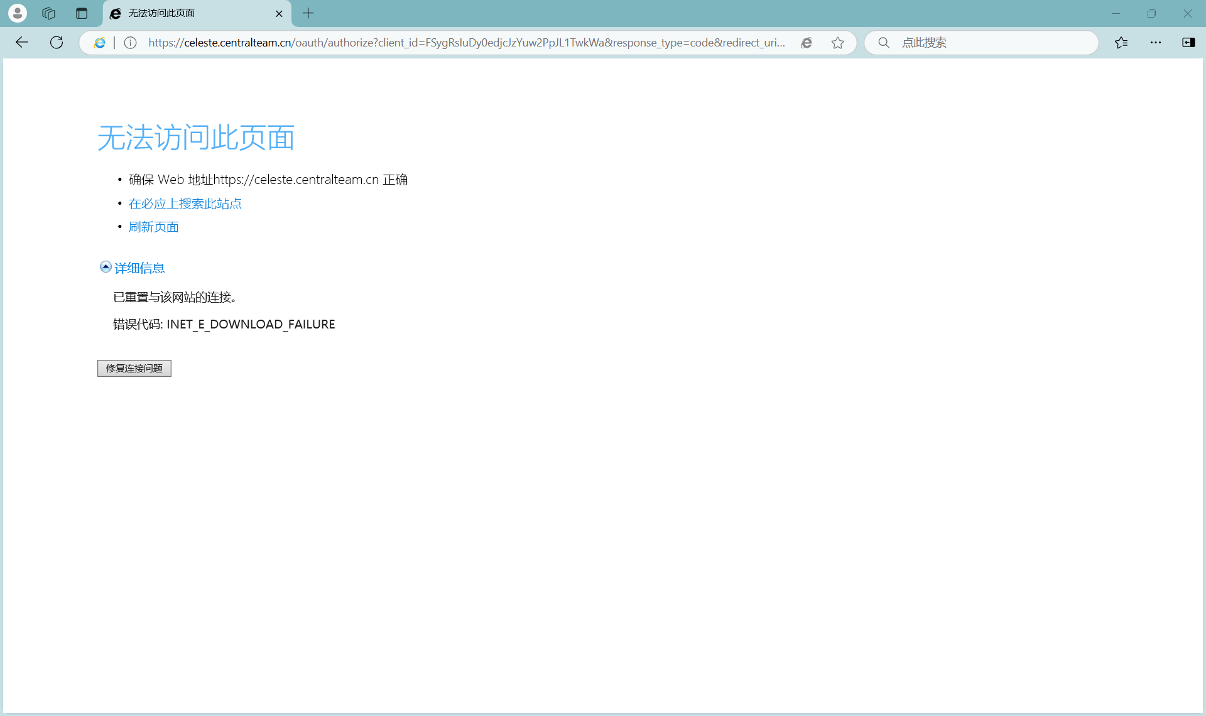Reload in Internet Explorer mode icon
Screen dimensions: 1206x716
tap(807, 43)
